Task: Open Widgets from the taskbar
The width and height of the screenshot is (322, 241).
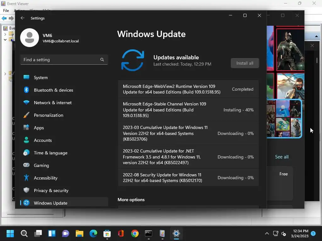Action: tap(52, 233)
